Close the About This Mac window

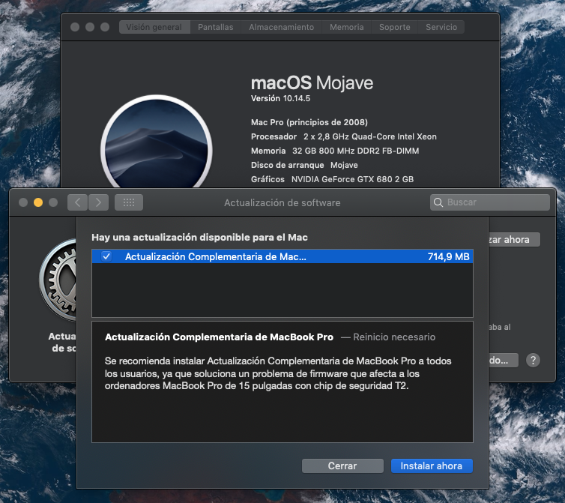pyautogui.click(x=75, y=27)
